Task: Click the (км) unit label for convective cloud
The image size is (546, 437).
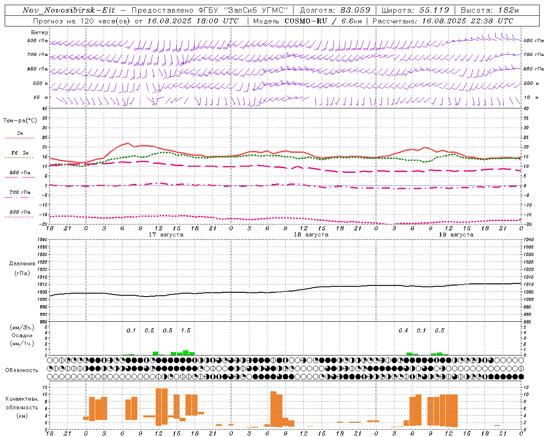Action: [x=22, y=416]
